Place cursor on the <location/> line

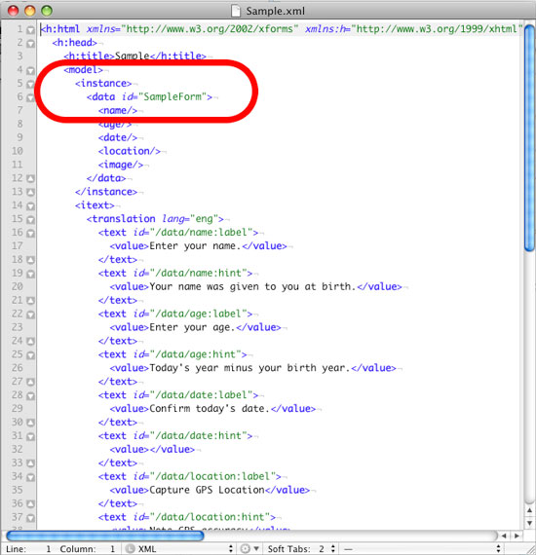(130, 151)
